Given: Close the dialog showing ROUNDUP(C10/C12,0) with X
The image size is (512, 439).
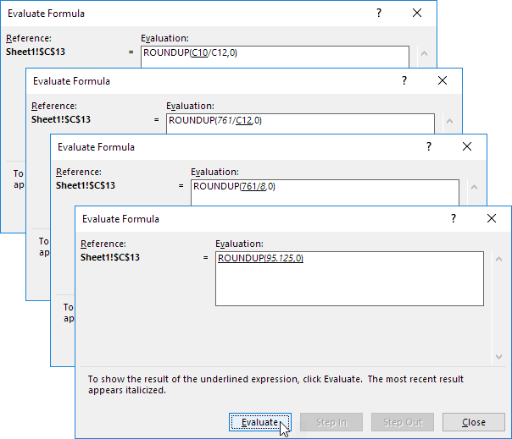Looking at the screenshot, I should tap(416, 14).
